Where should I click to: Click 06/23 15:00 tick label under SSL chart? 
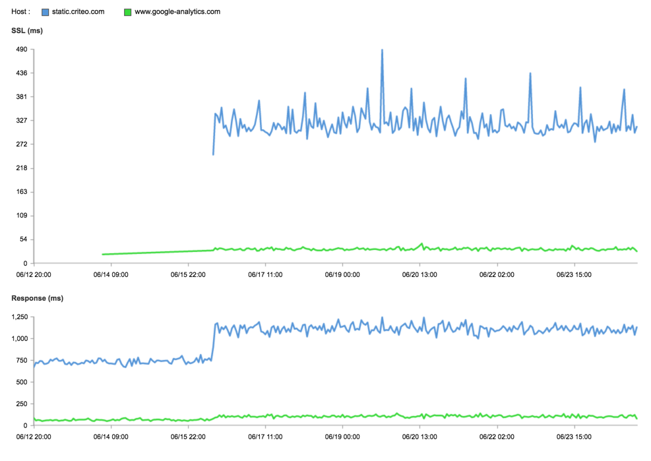574,274
